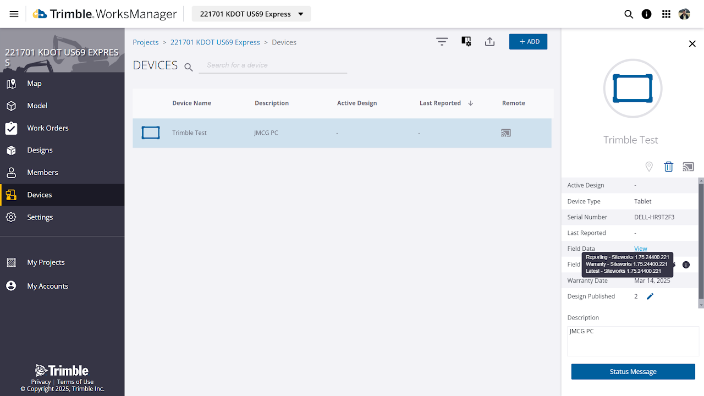Open Settings in sidebar

[x=62, y=217]
